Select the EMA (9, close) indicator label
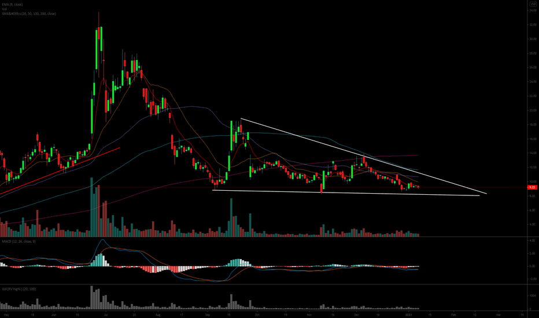 [x=12, y=5]
